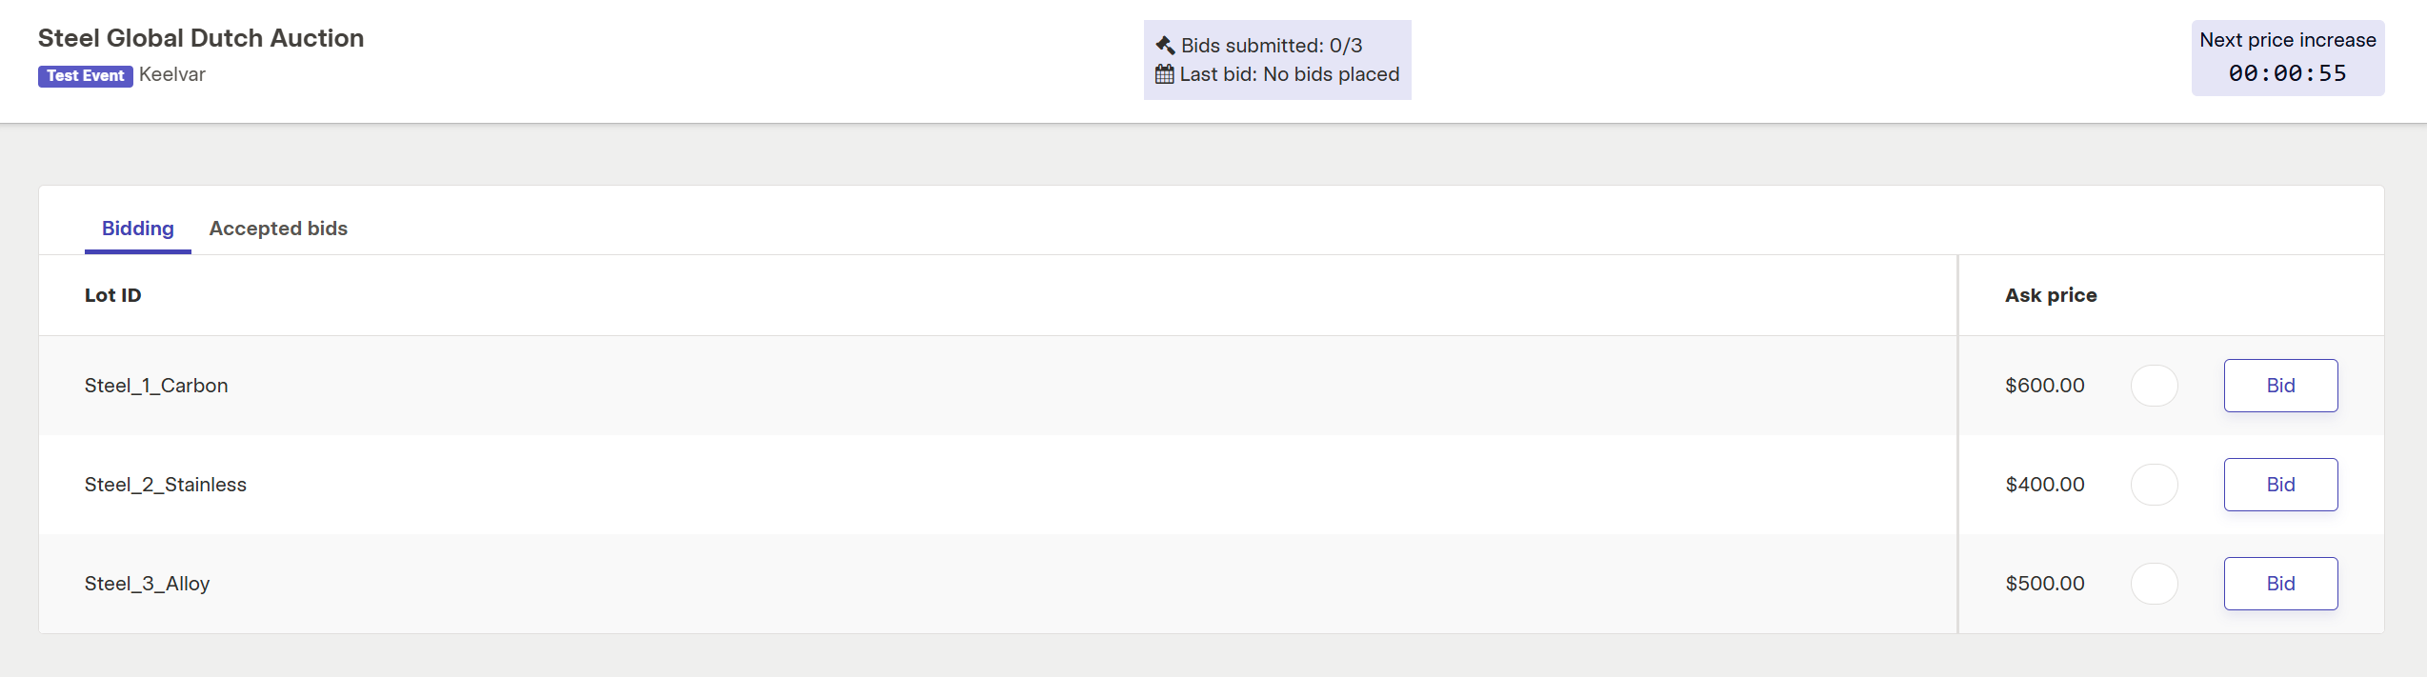Bid on the Steel_2_Stainless lot
Image resolution: width=2427 pixels, height=677 pixels.
[2280, 485]
